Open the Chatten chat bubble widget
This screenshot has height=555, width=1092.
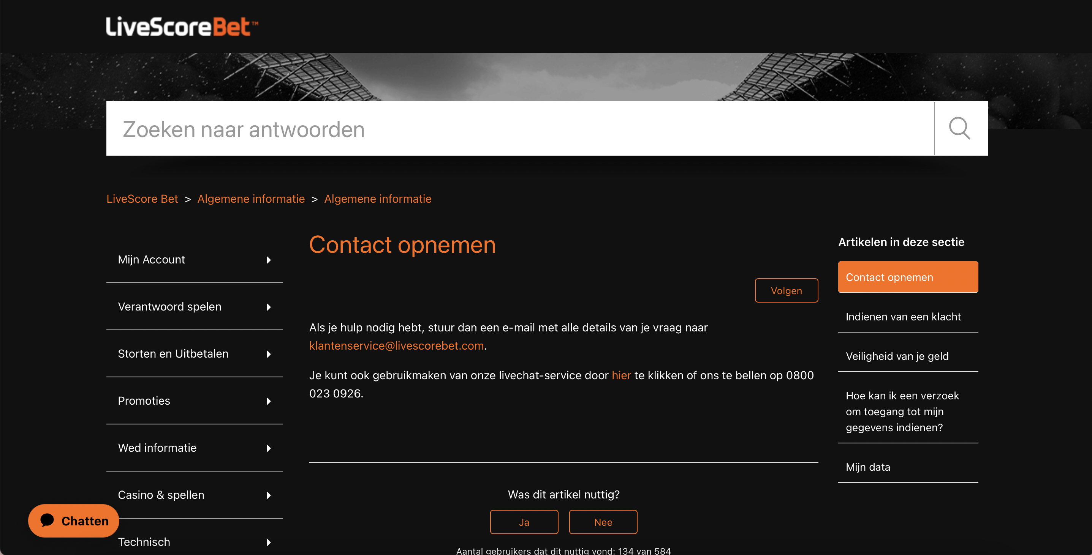(x=74, y=521)
